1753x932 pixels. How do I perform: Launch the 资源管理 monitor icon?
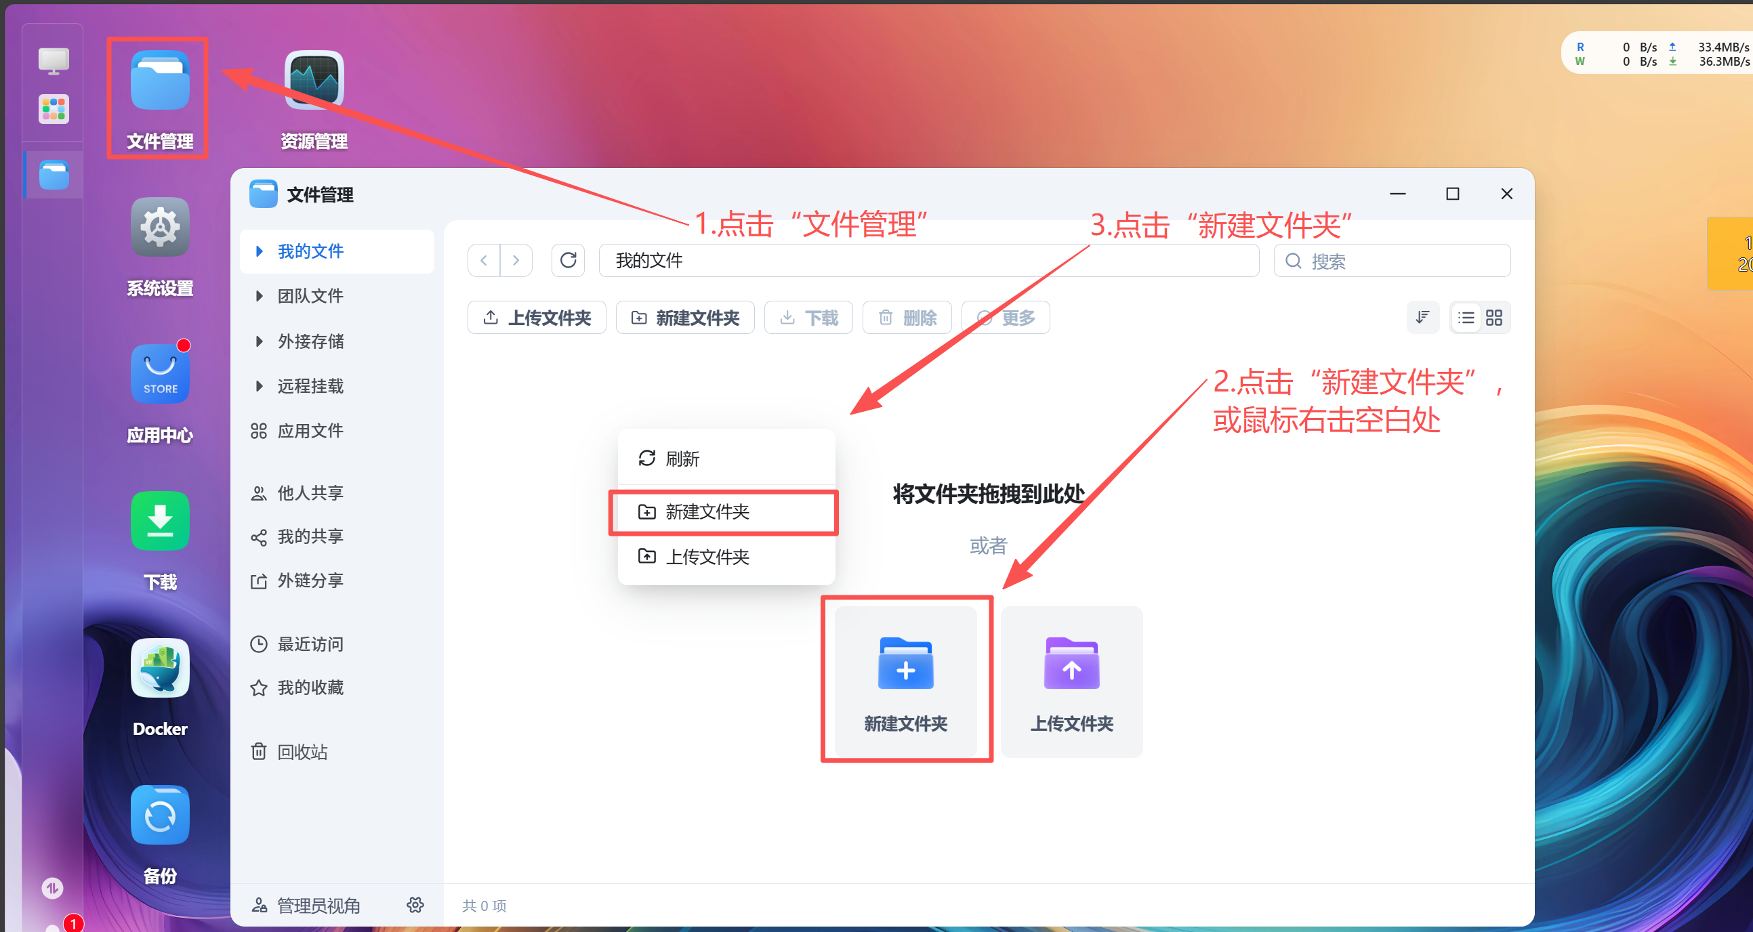[314, 81]
